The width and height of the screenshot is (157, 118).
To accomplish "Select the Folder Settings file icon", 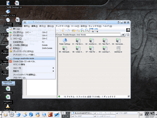I will [x=65, y=41].
